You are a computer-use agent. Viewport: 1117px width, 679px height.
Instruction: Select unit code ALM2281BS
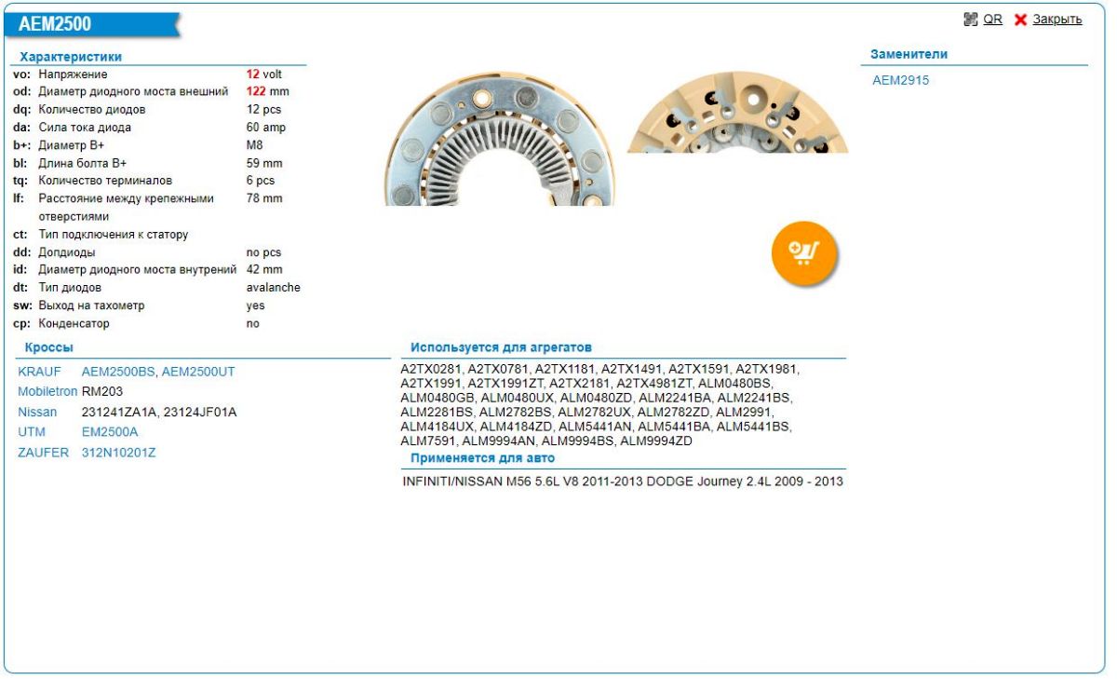[x=437, y=413]
